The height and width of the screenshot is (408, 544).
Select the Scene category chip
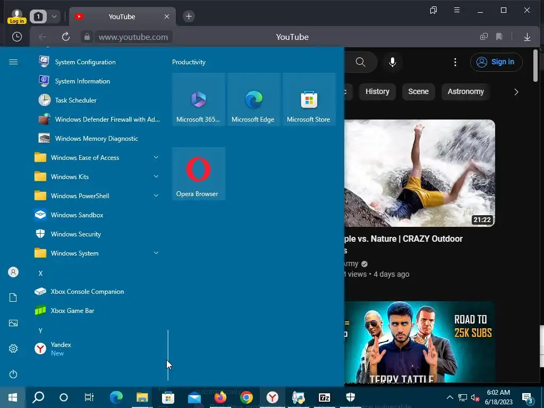point(419,91)
